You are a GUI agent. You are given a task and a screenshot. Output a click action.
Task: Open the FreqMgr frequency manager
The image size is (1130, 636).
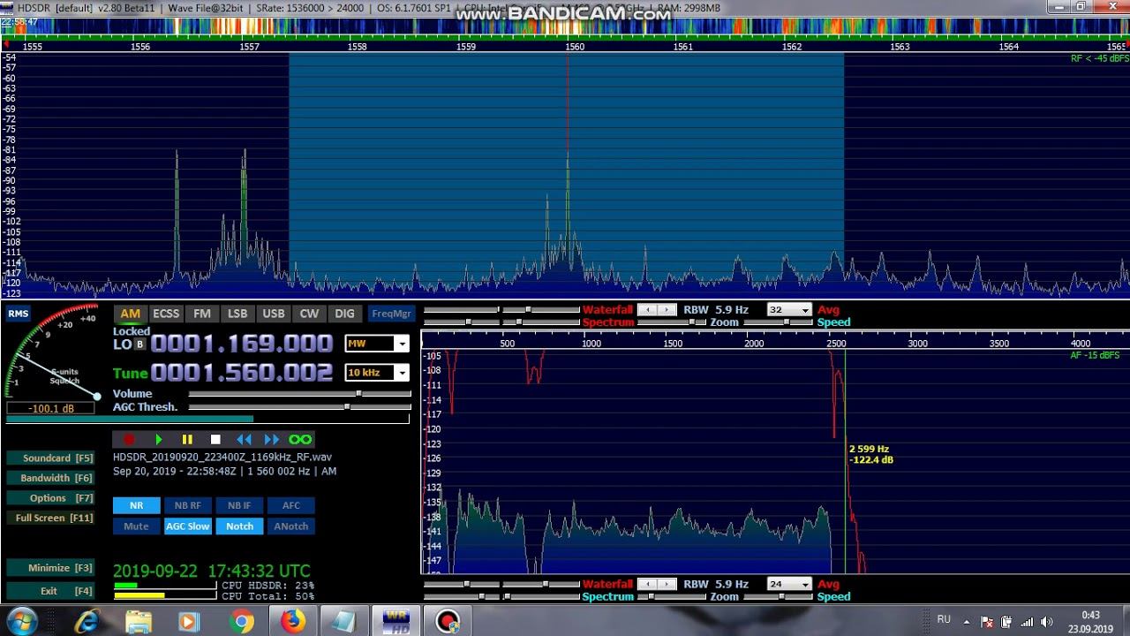pos(391,314)
